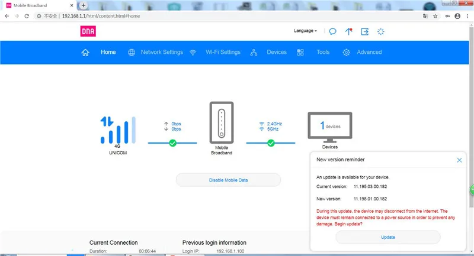Click the DNA logo
This screenshot has width=474, height=256.
pos(88,31)
